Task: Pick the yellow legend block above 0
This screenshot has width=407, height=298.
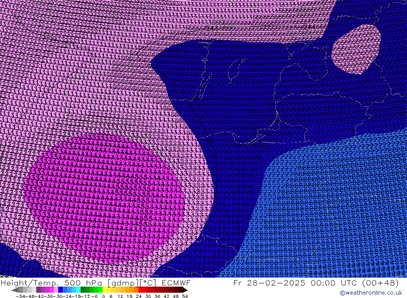Action: [x=105, y=290]
